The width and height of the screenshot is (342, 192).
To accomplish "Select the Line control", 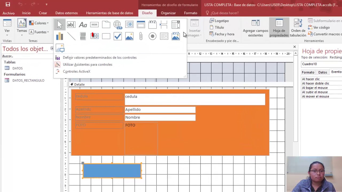I will click(x=71, y=36).
